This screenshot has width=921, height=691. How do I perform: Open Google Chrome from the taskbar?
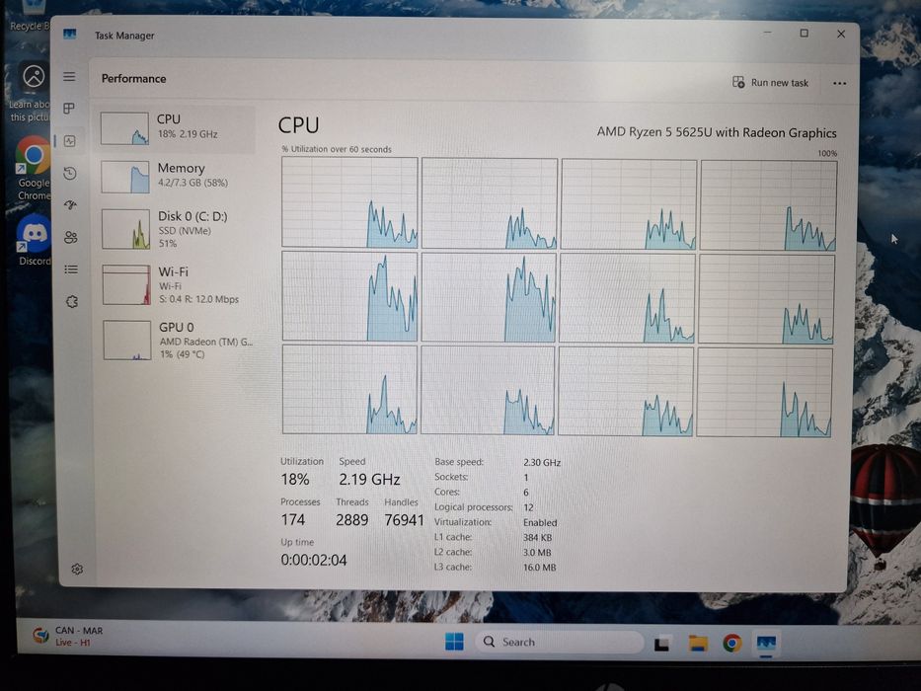[x=731, y=644]
